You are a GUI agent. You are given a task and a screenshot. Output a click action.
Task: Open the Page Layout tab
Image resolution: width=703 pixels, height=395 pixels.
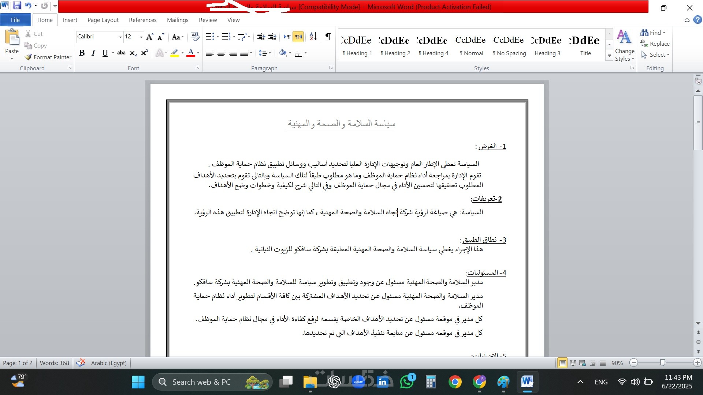click(x=103, y=20)
